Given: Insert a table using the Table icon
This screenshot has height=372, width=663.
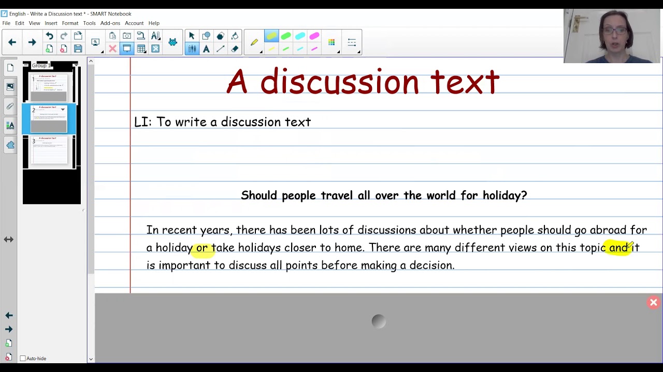Looking at the screenshot, I should [141, 49].
